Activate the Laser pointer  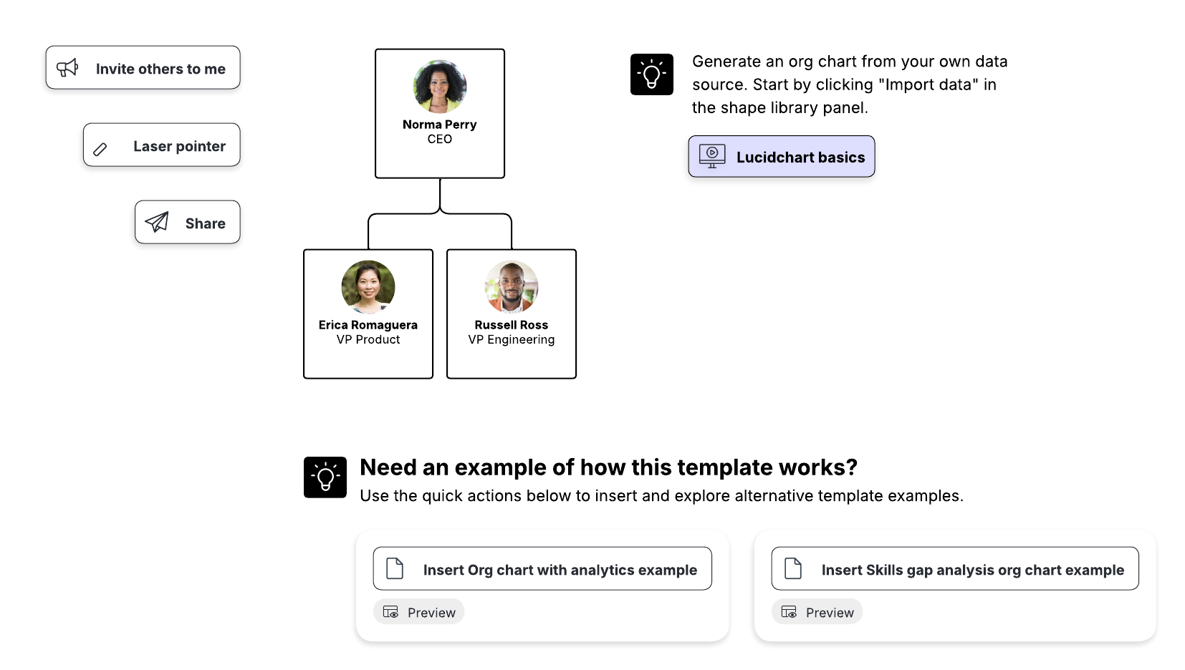[161, 145]
